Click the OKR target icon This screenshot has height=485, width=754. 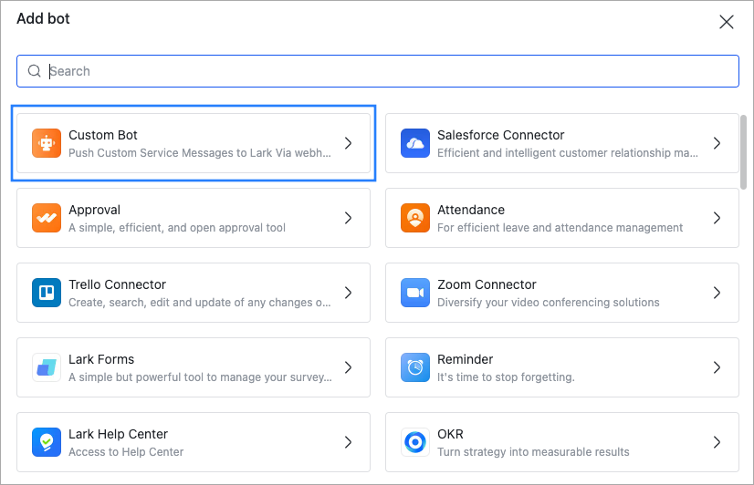tap(415, 442)
